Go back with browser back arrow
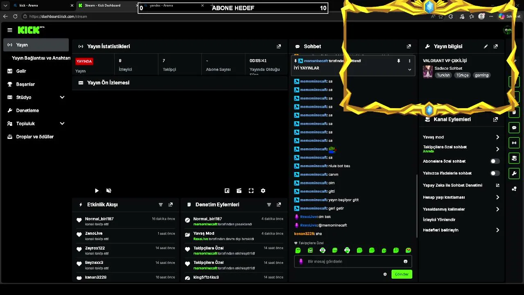This screenshot has height=295, width=524. [5, 16]
